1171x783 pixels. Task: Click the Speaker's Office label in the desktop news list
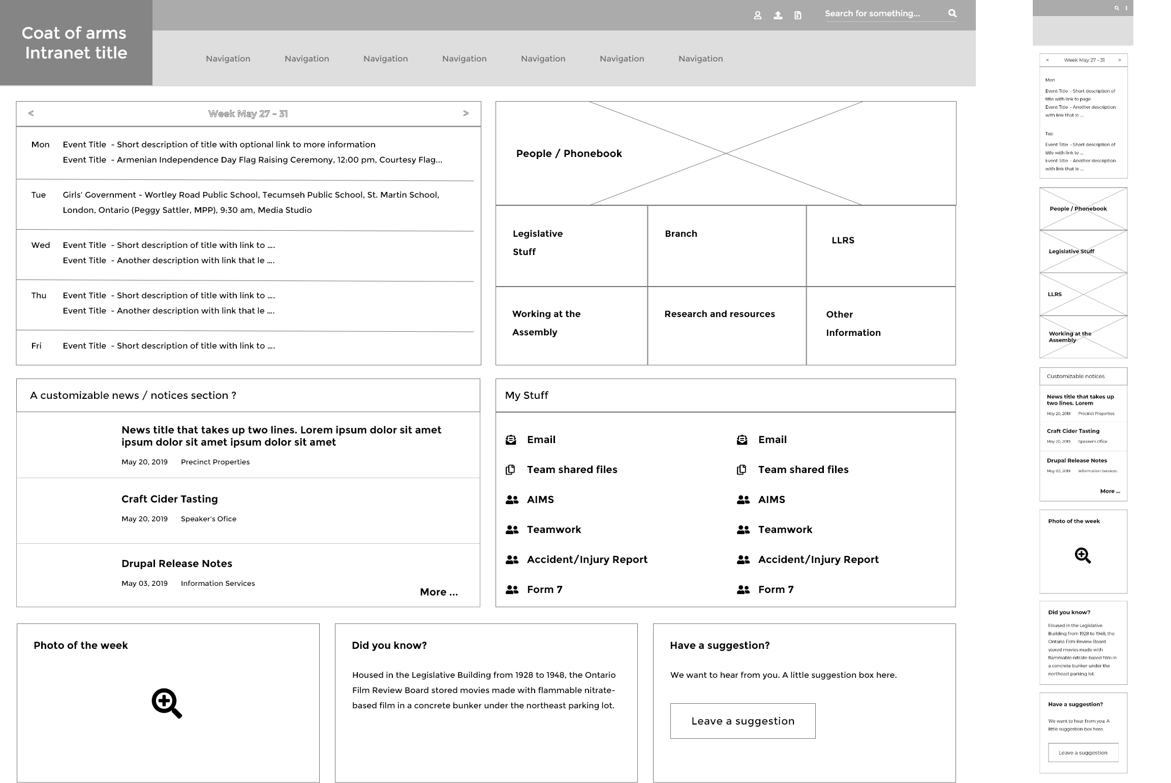pos(208,519)
